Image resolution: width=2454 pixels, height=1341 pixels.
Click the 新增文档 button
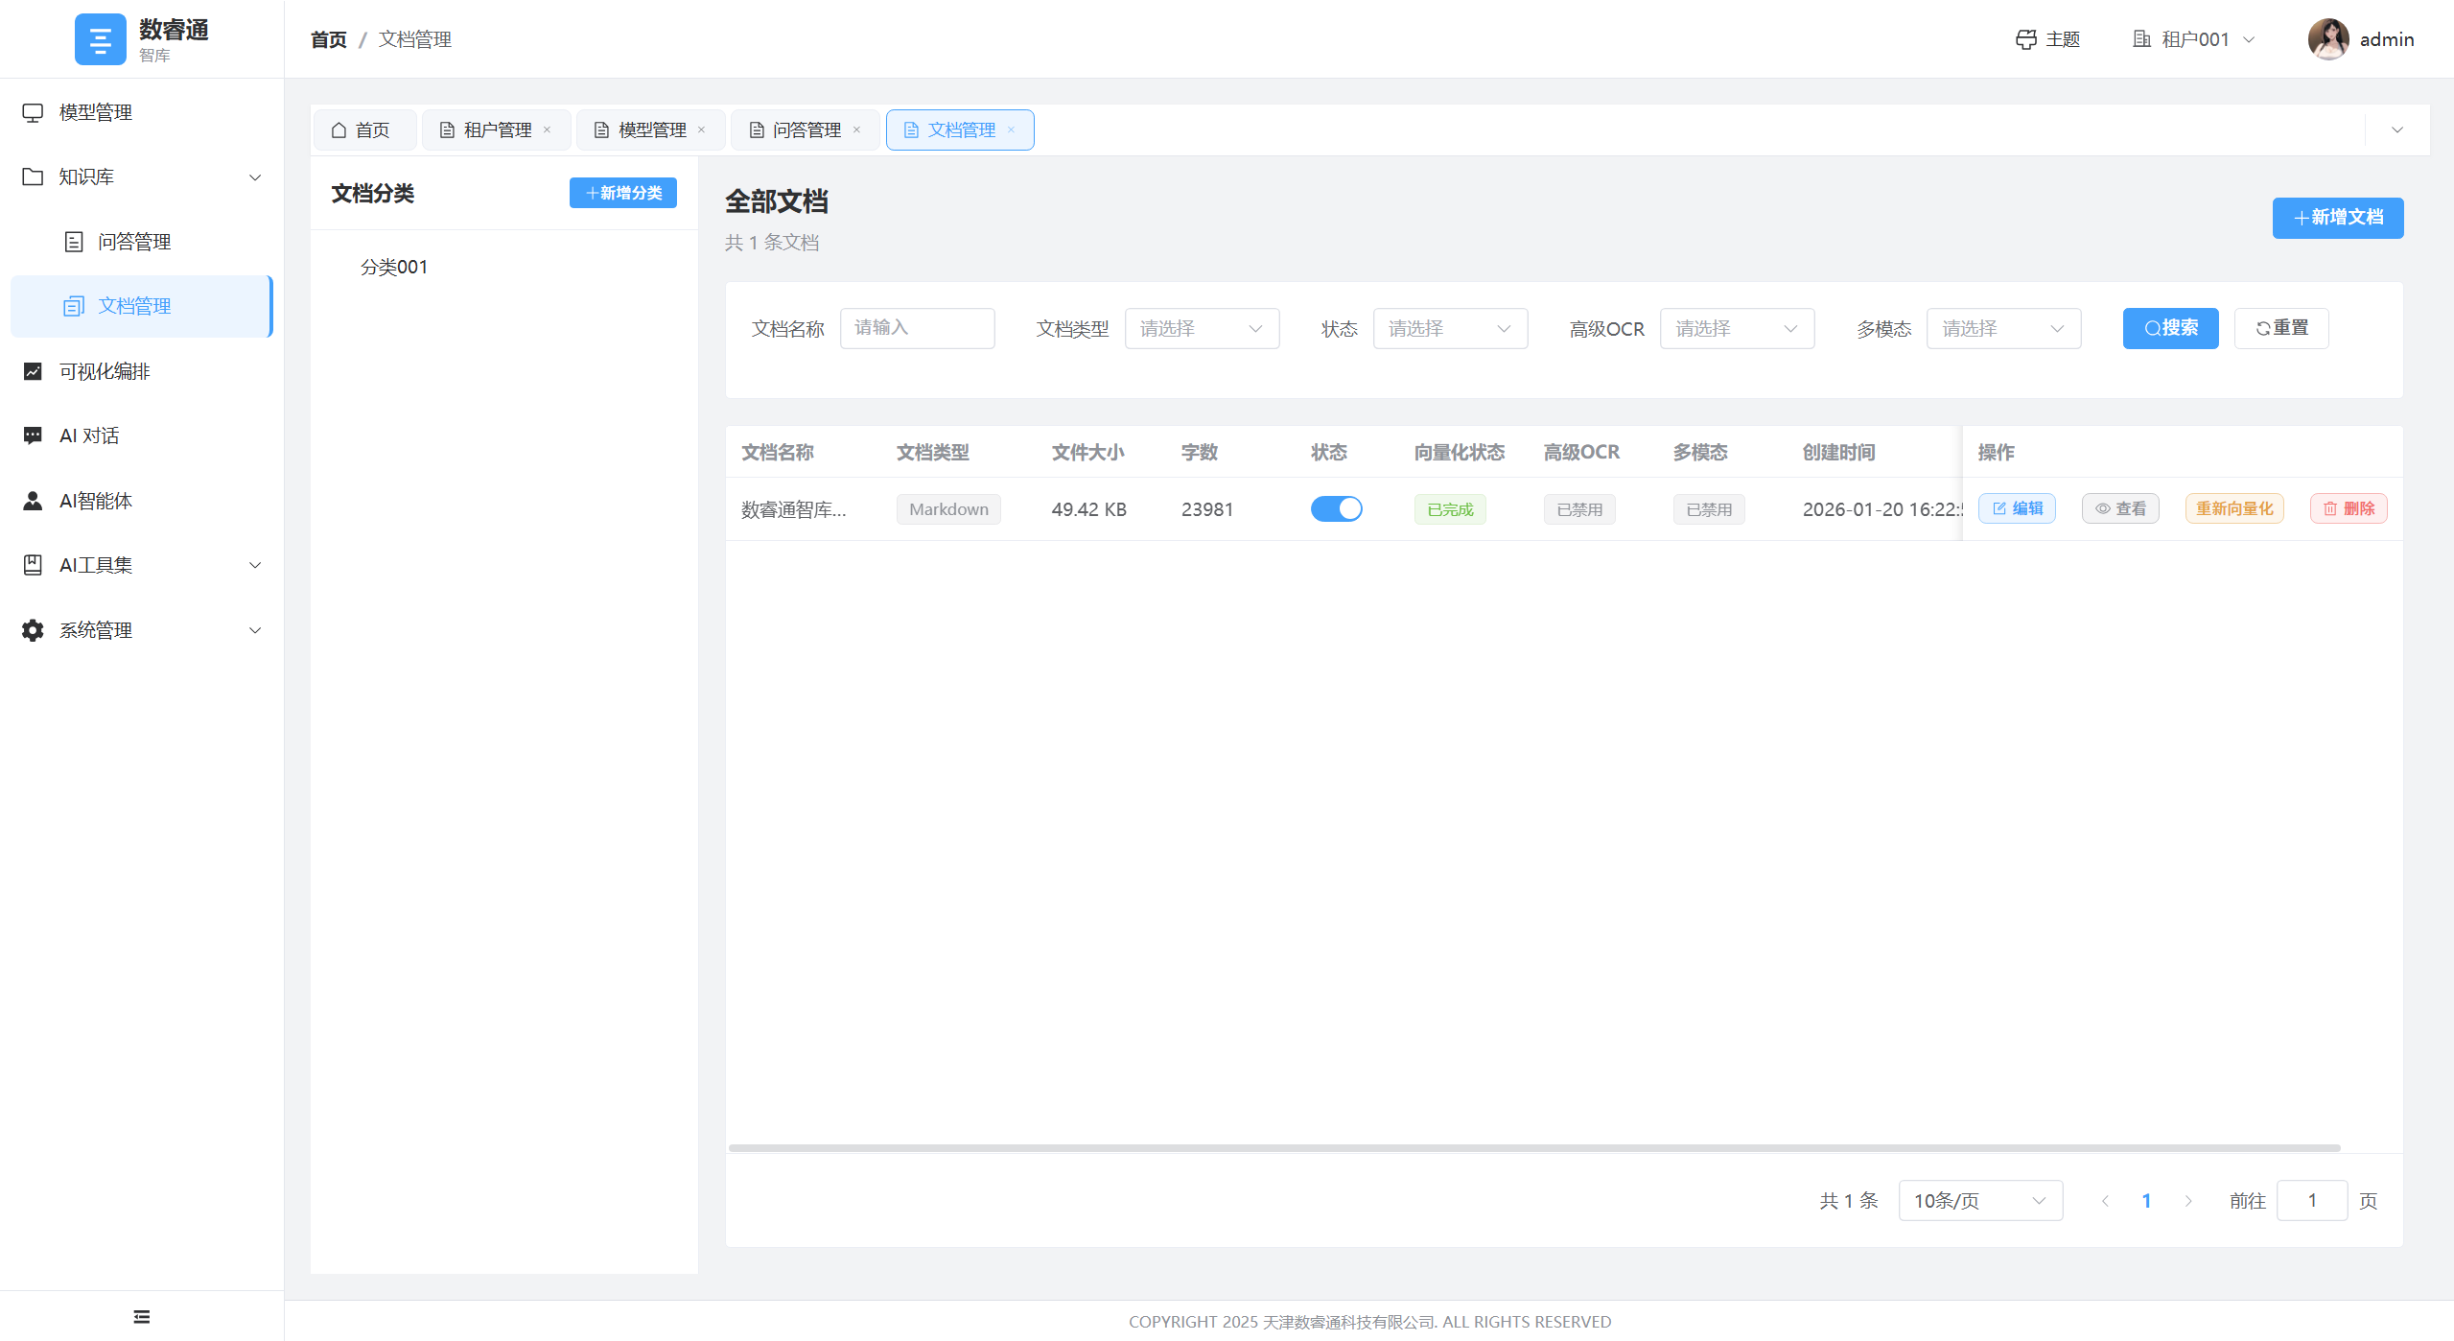(x=2337, y=218)
